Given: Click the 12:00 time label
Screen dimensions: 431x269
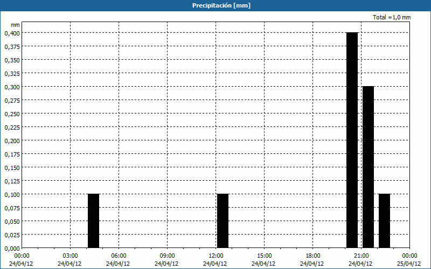Looking at the screenshot, I should coord(215,256).
